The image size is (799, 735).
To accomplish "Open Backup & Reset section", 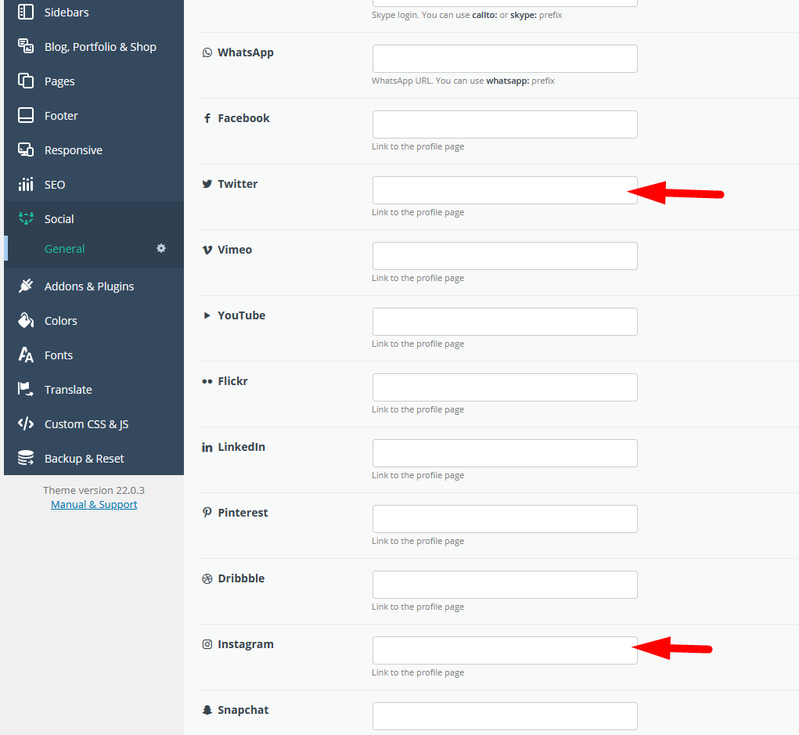I will pyautogui.click(x=94, y=458).
